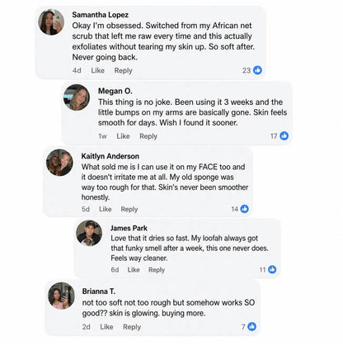Open the James Park name link
The width and height of the screenshot is (343, 346).
[129, 228]
